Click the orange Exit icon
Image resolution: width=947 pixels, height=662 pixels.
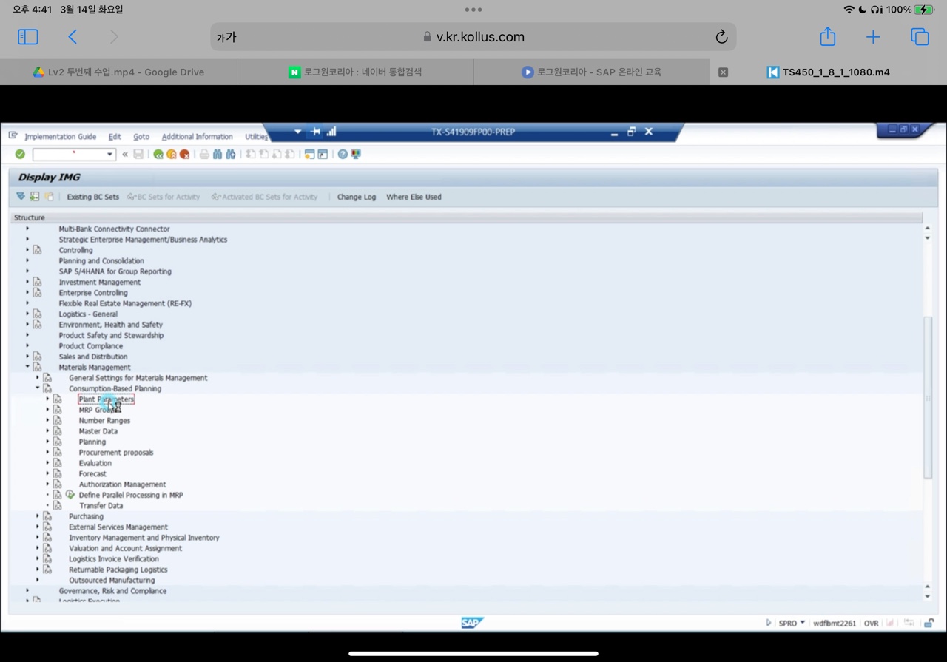click(x=172, y=154)
